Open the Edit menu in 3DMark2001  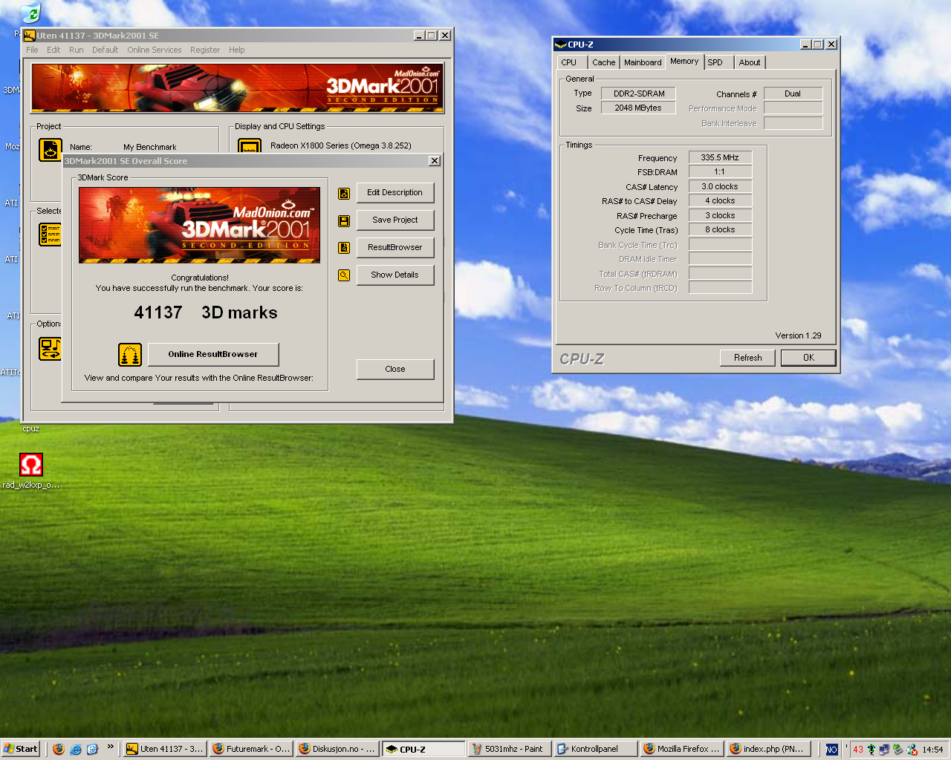[x=53, y=50]
